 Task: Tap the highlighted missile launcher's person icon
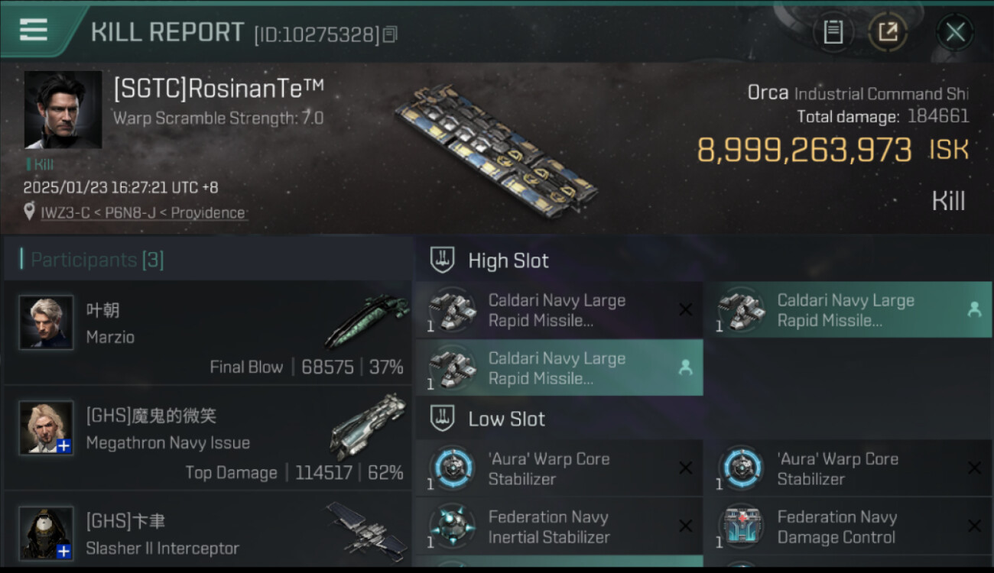(x=974, y=309)
